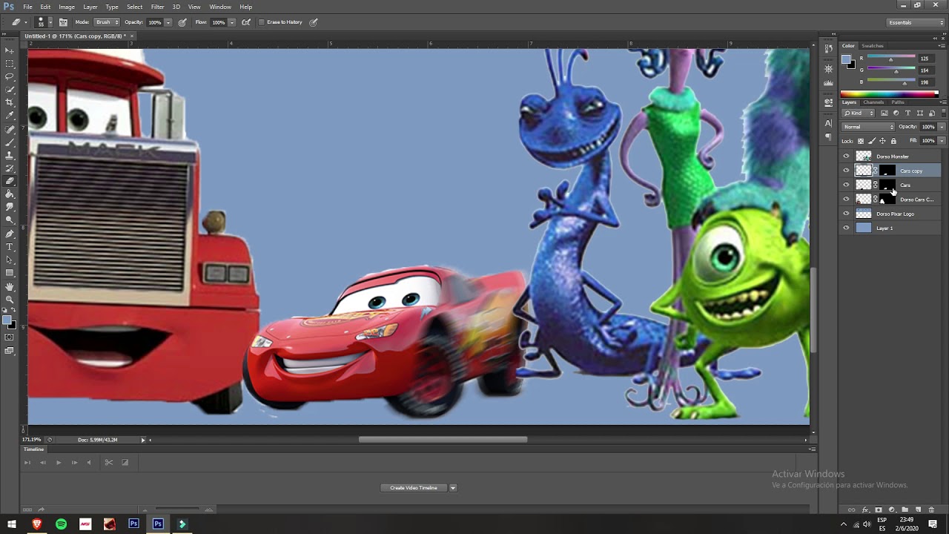Screen dimensions: 949x534
Task: Click the timeline Play button
Action: [x=59, y=462]
